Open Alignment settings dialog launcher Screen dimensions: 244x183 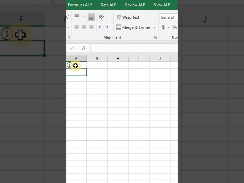(155, 37)
